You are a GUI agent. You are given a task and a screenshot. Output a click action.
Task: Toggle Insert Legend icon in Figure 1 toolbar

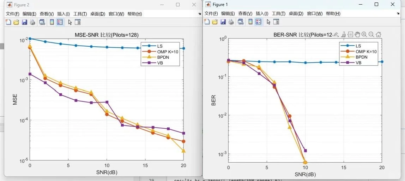point(258,22)
